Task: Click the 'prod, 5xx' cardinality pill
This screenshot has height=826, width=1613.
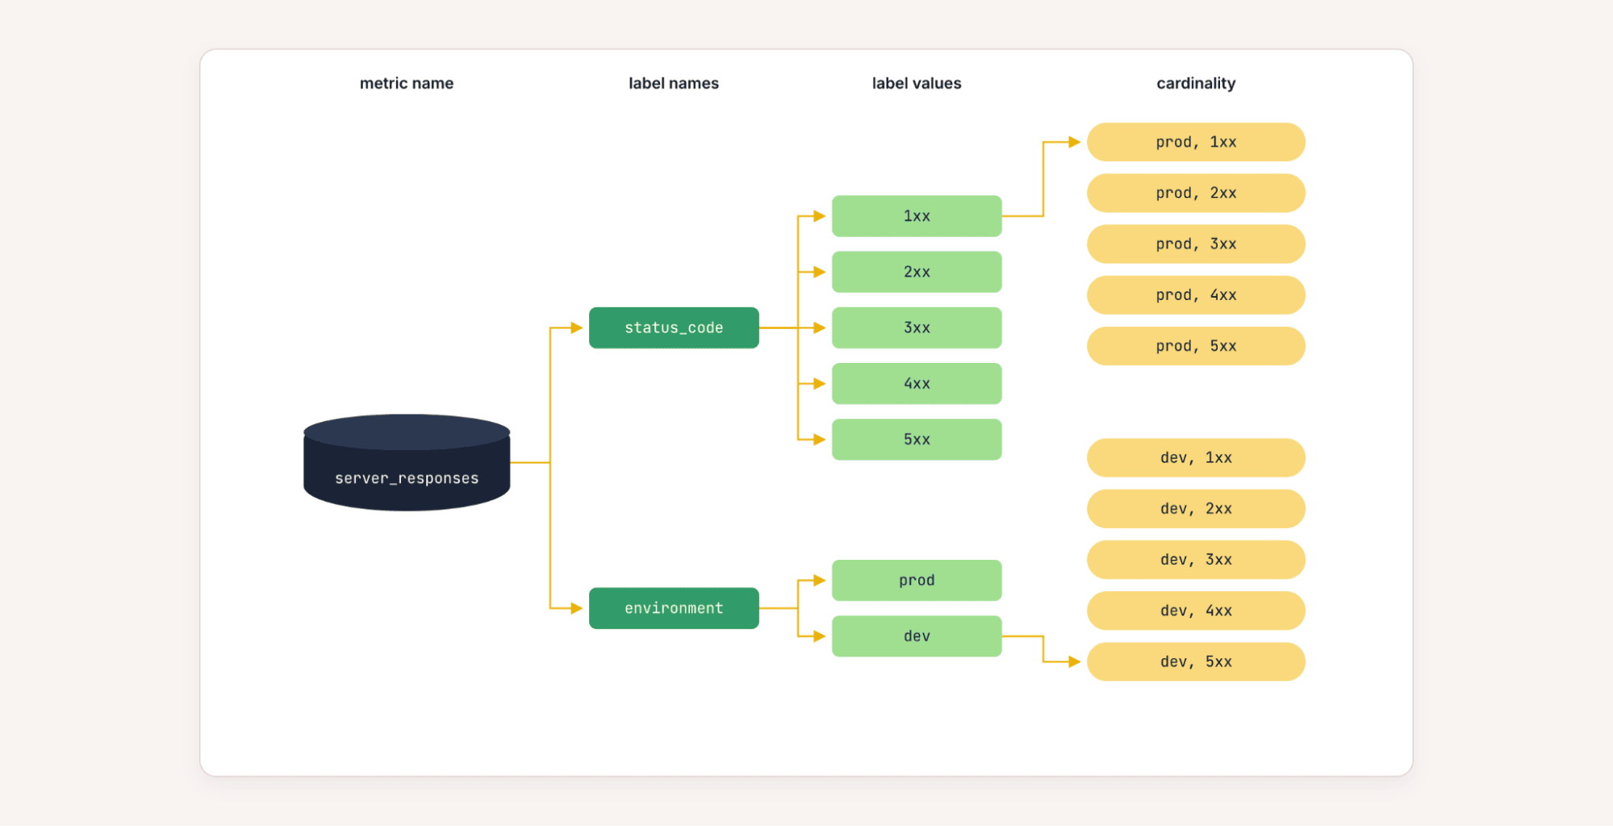Action: click(1196, 346)
